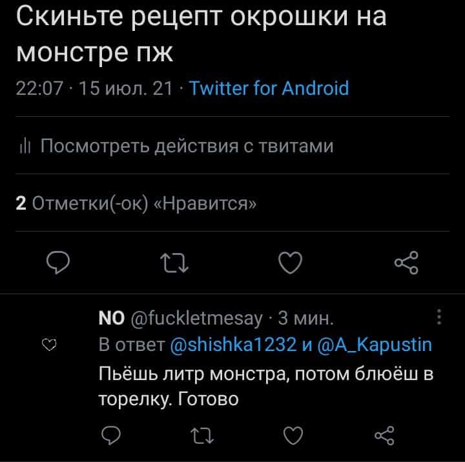Open the 'Twitter for Android' link

coord(269,88)
